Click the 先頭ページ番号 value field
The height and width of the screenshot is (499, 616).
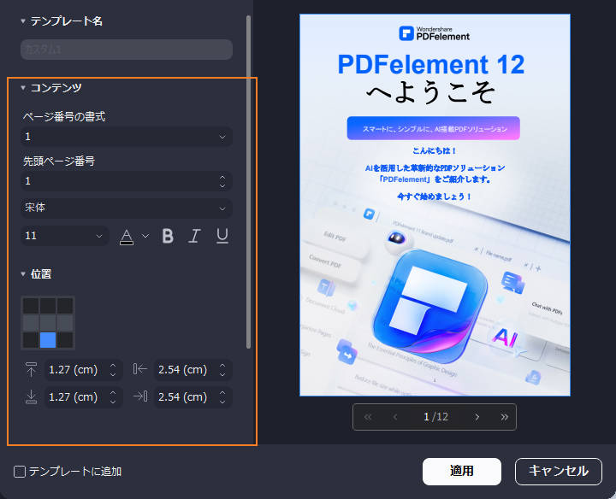point(126,181)
